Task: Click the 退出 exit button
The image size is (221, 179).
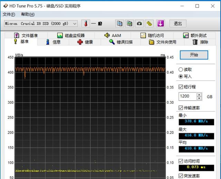Action: click(178, 24)
